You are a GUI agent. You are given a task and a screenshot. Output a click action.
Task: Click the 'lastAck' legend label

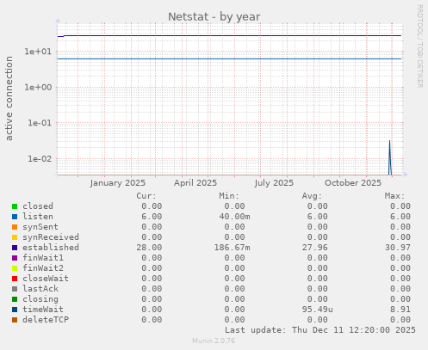(40, 289)
